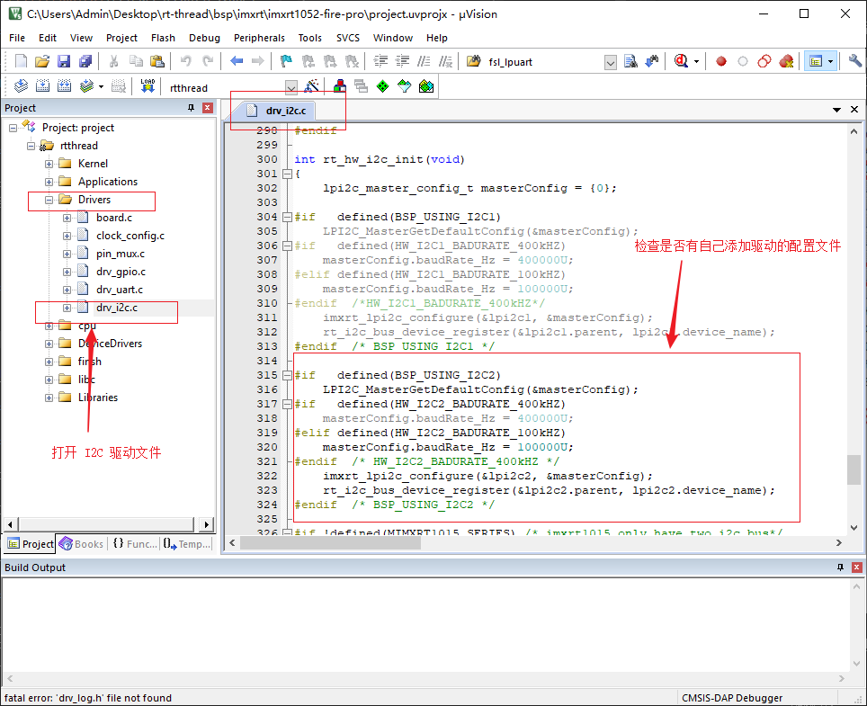Open the Configuration wrench icon
The image size is (867, 706).
pos(854,61)
